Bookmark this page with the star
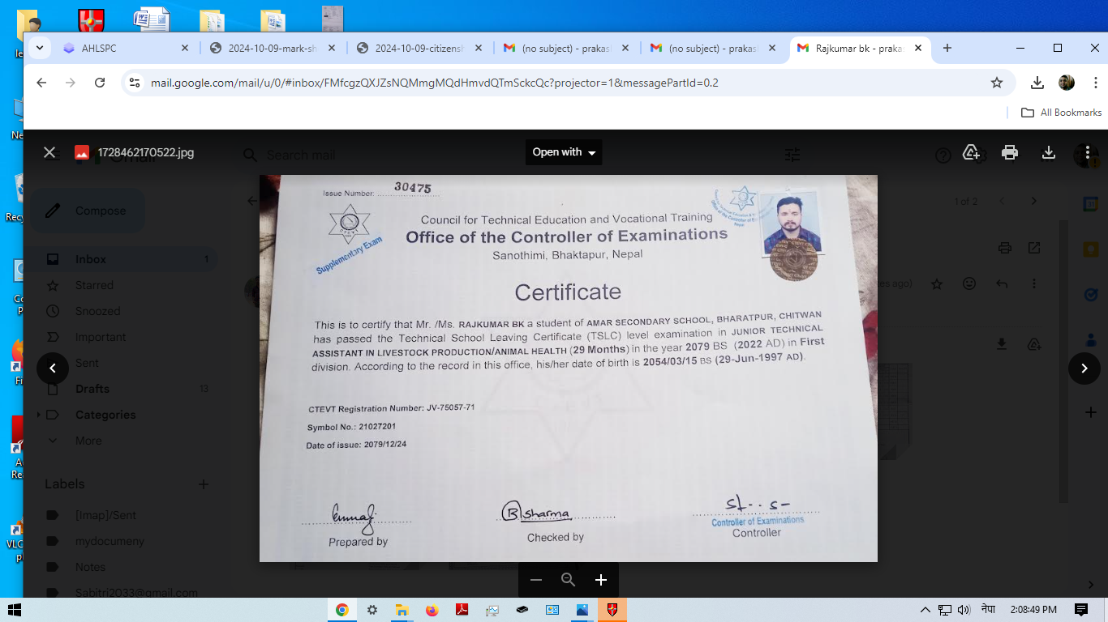Screen dimensions: 1108x622 pos(997,83)
